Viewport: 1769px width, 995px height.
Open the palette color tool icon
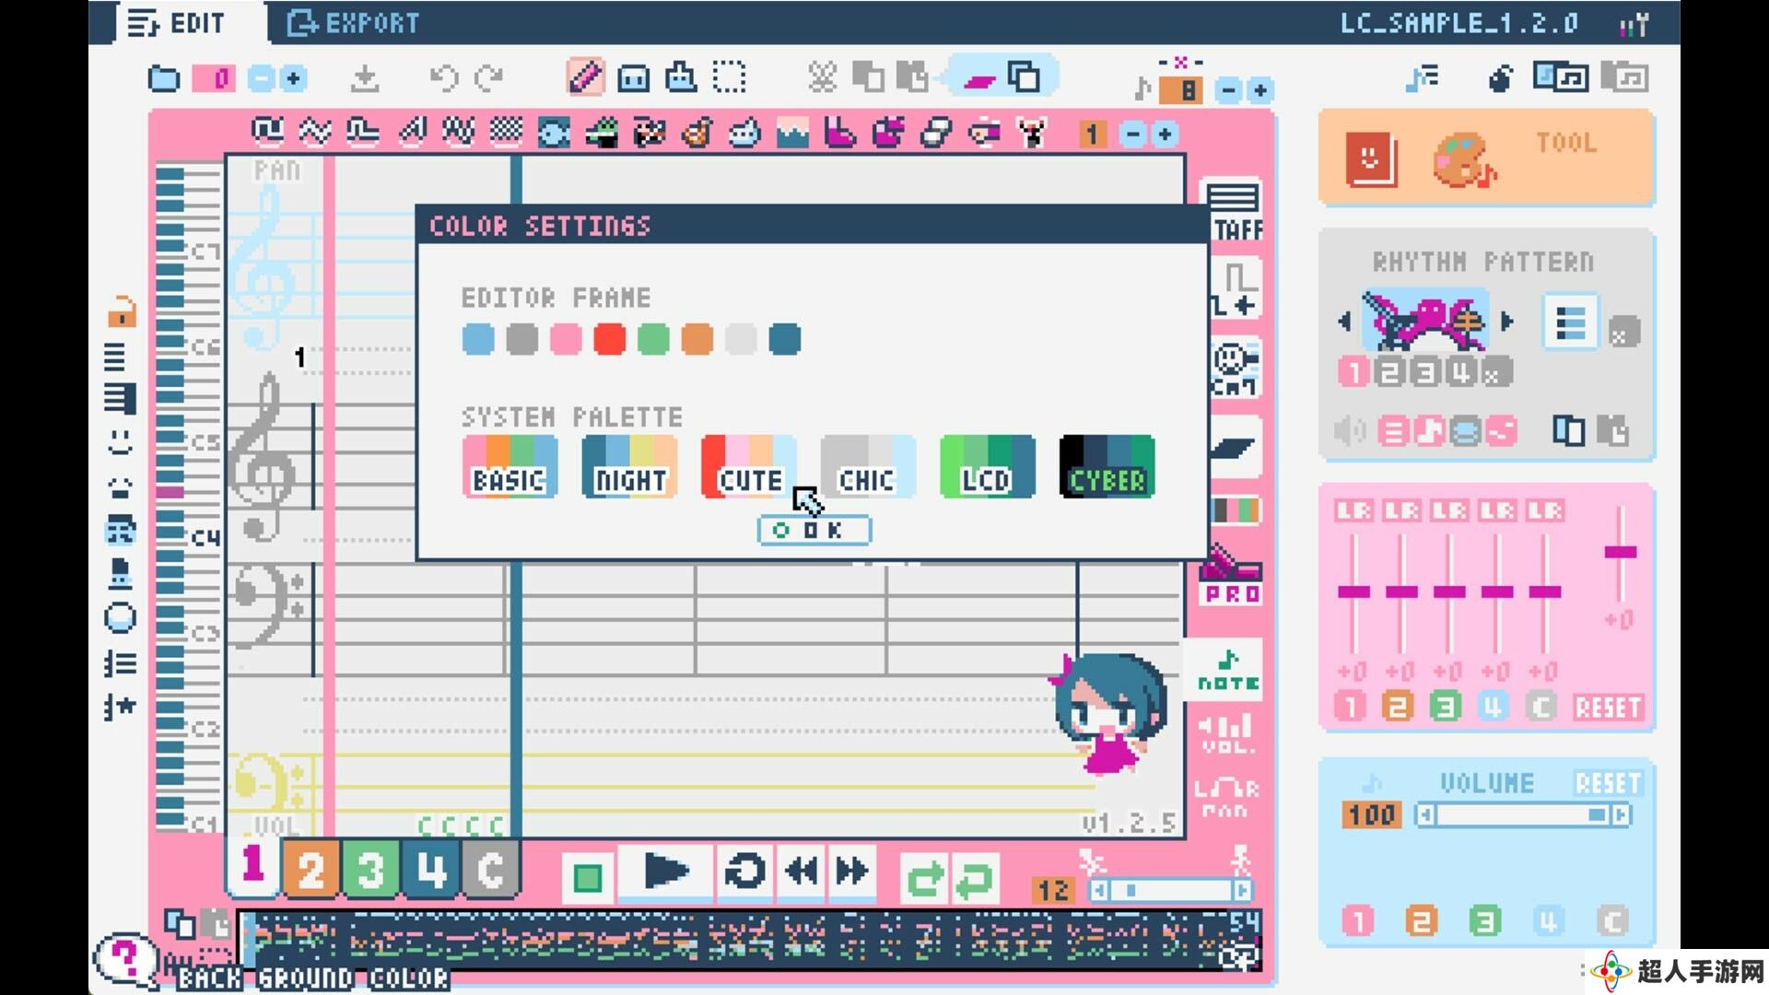pos(1463,159)
